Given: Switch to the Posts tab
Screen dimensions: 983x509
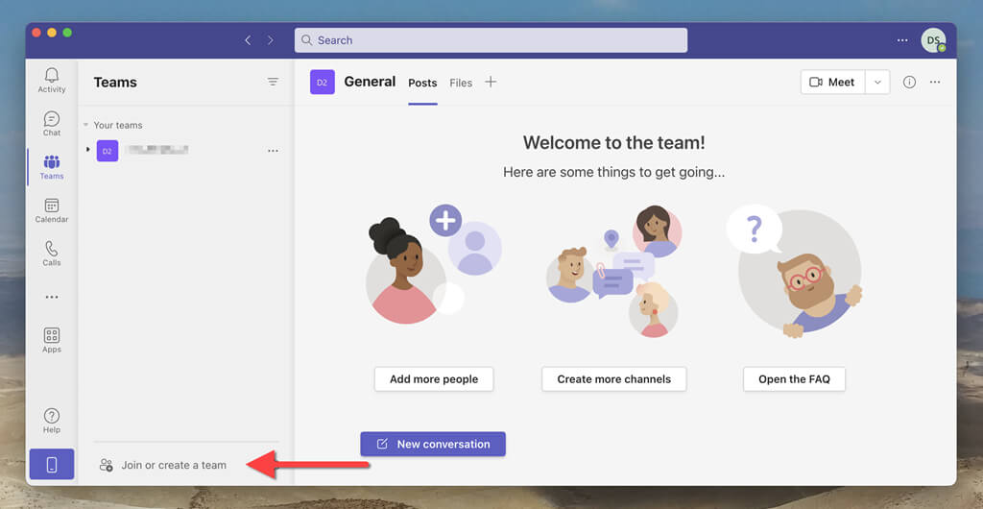Looking at the screenshot, I should pos(422,83).
